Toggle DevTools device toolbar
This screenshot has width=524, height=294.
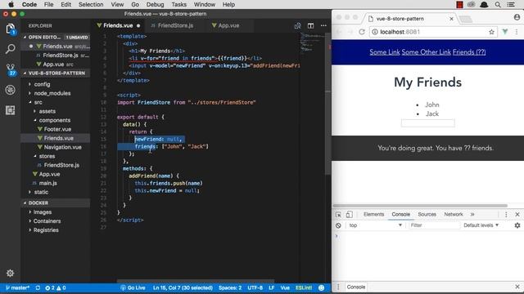click(349, 214)
